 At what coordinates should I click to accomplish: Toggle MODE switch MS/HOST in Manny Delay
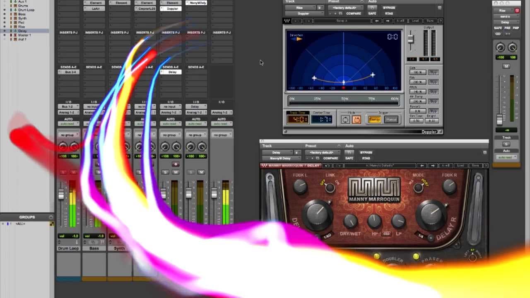coord(418,188)
